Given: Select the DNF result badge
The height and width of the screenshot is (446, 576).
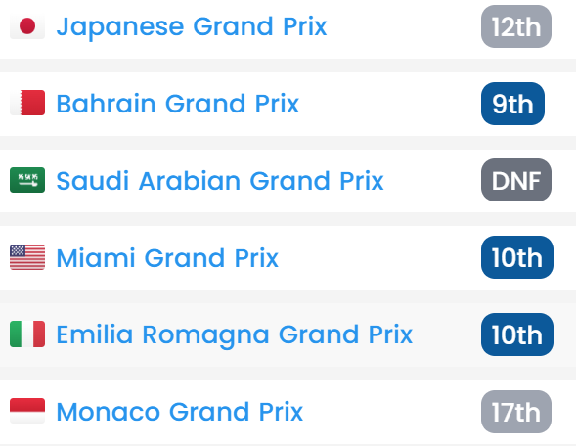Looking at the screenshot, I should [x=516, y=180].
